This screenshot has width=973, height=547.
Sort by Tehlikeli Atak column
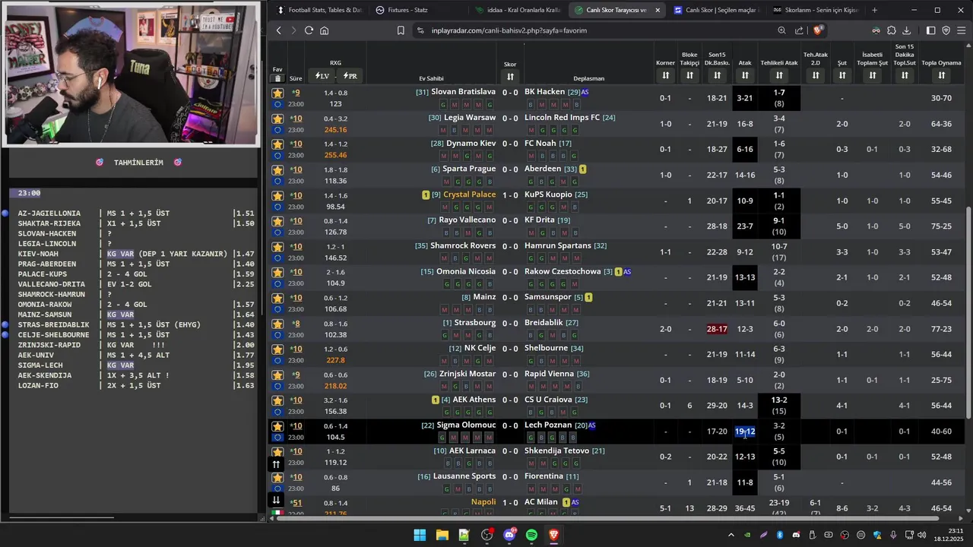(x=779, y=75)
